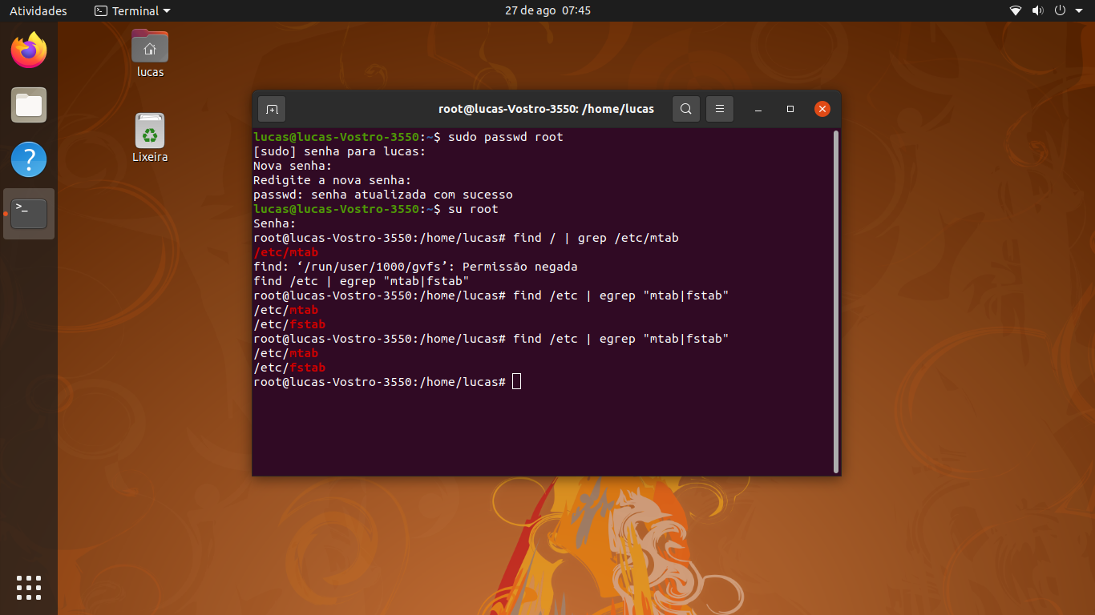1095x615 pixels.
Task: Maximize the terminal window
Action: click(790, 109)
